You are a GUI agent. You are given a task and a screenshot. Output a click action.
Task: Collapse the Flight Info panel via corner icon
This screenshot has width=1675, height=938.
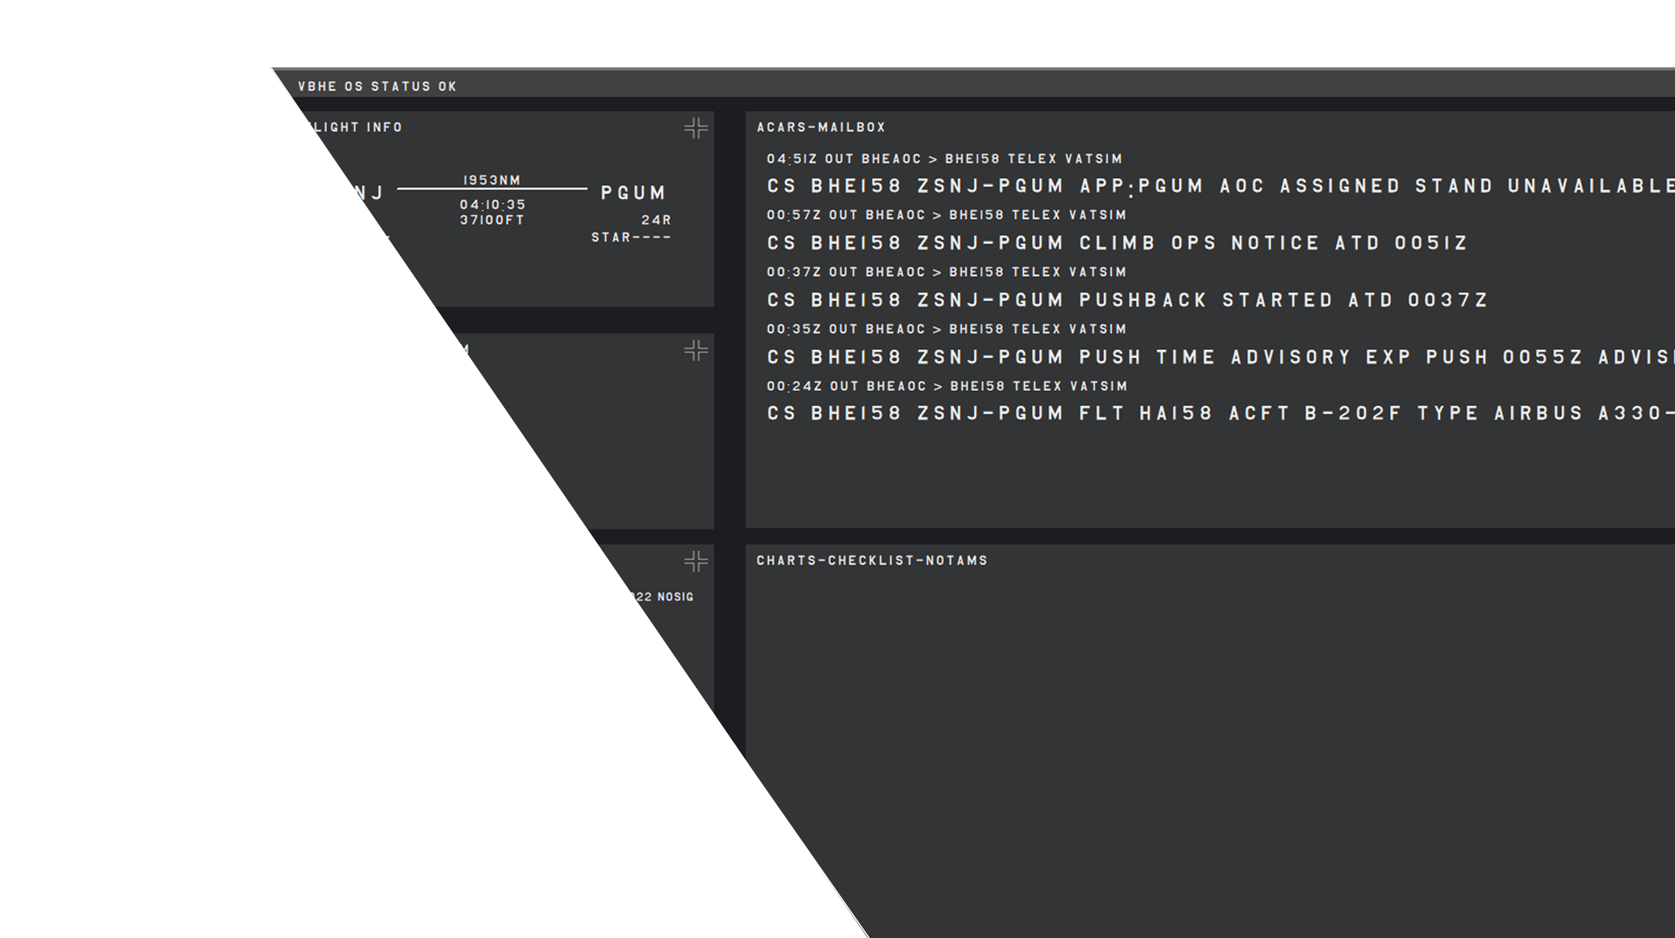point(696,128)
